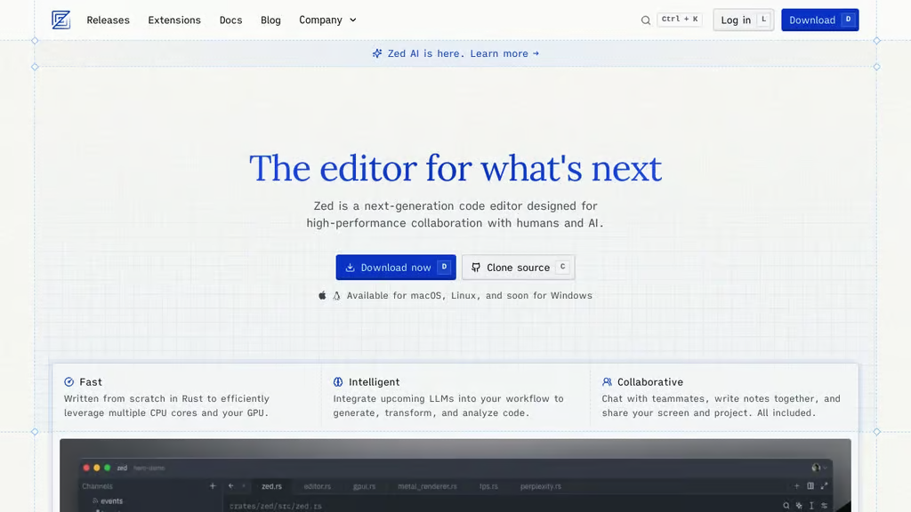The width and height of the screenshot is (911, 512).
Task: Open the Blog
Action: [x=270, y=20]
